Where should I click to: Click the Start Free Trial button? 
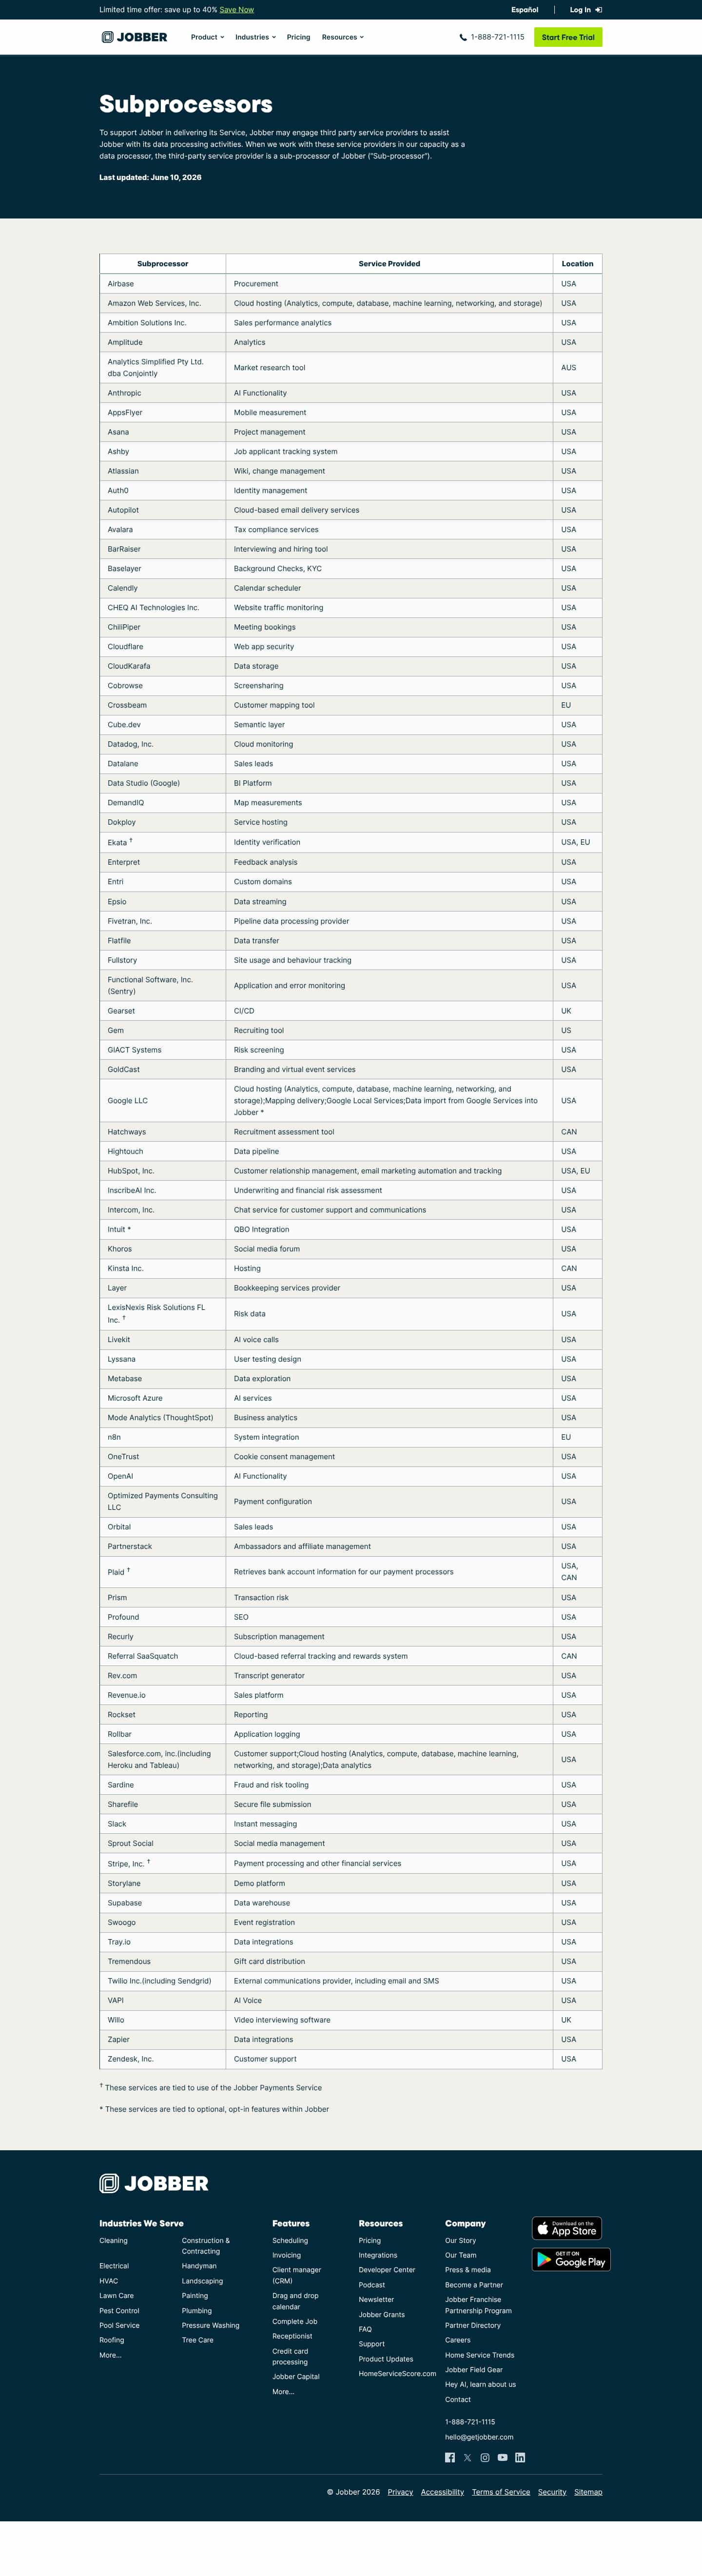point(568,37)
